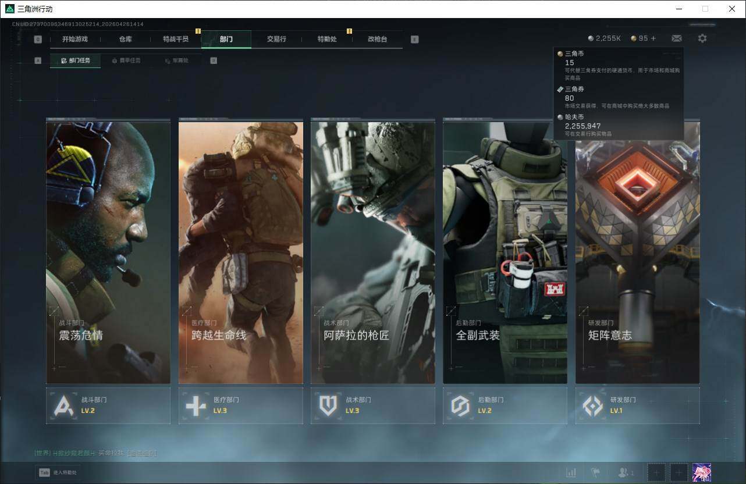The image size is (746, 484).
Task: Click the plus beside the 95 currency
Action: point(653,38)
